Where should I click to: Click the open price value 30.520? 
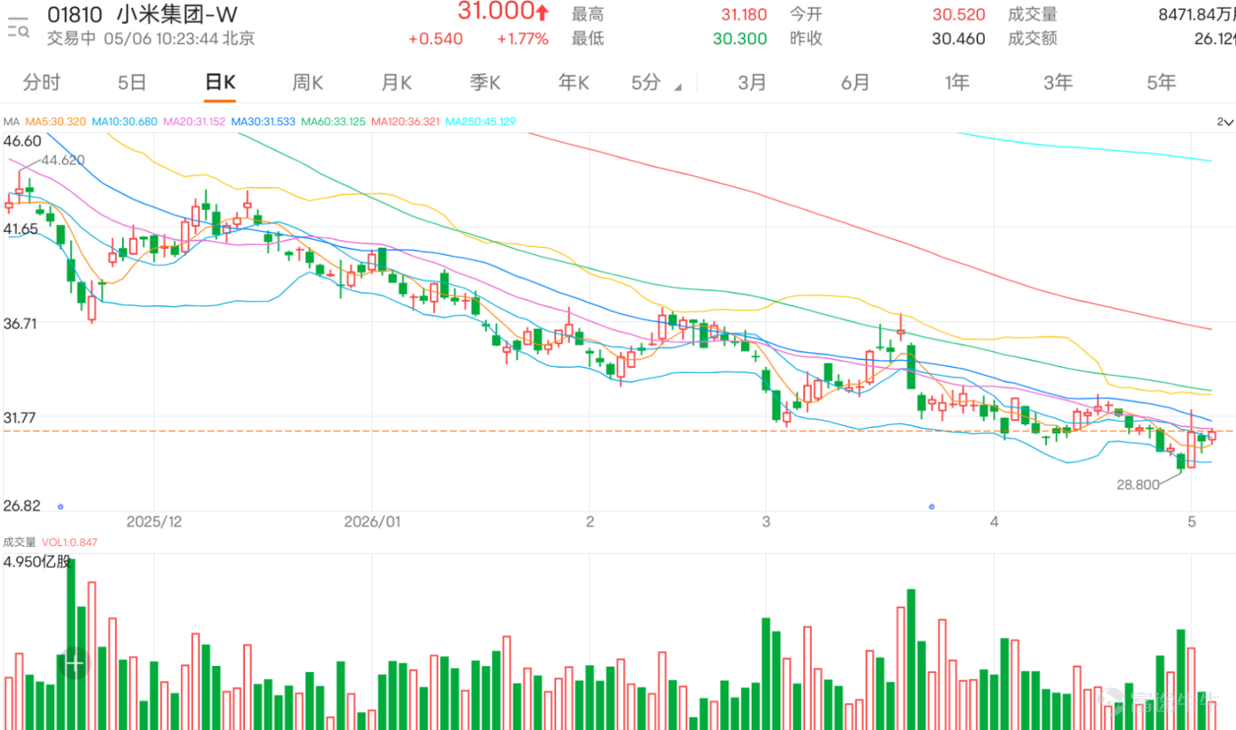(959, 15)
